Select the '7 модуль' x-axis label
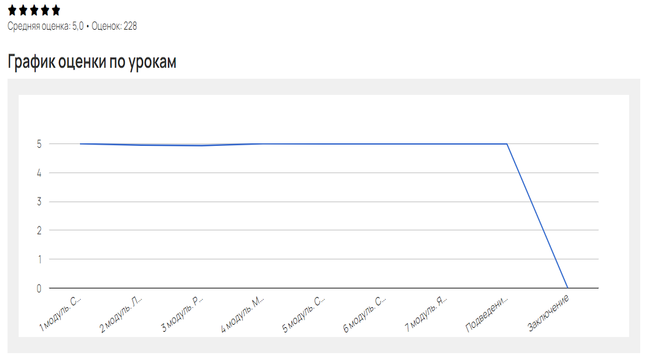The width and height of the screenshot is (646, 357). coord(427,314)
